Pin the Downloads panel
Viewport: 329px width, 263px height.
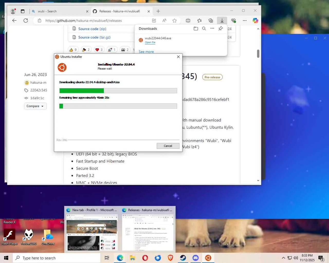coord(221,29)
